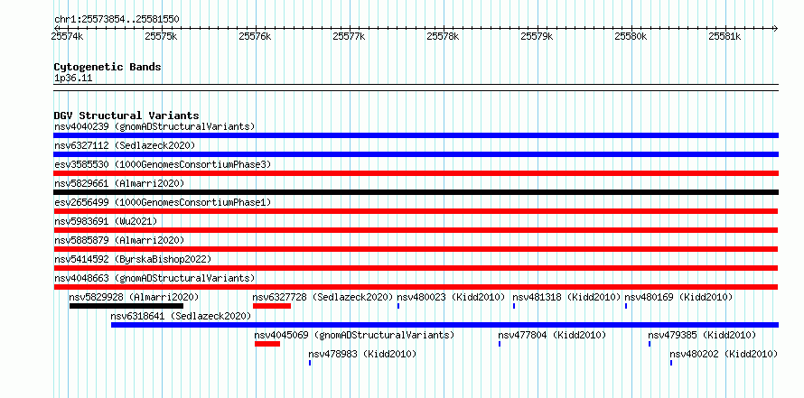The height and width of the screenshot is (398, 804).
Task: Click the 25575k ruler tick label
Action: click(x=161, y=36)
